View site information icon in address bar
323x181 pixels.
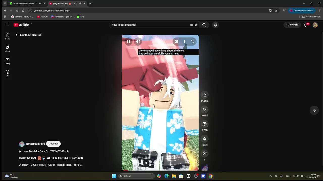click(31, 11)
